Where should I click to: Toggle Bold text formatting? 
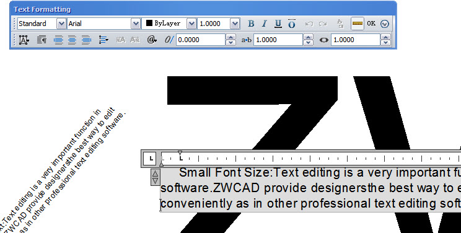pyautogui.click(x=251, y=24)
